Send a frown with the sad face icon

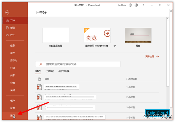tap(136, 5)
